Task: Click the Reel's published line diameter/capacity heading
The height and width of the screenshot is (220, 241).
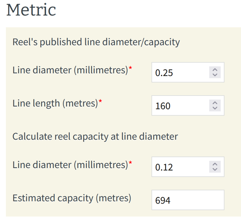Action: click(96, 42)
